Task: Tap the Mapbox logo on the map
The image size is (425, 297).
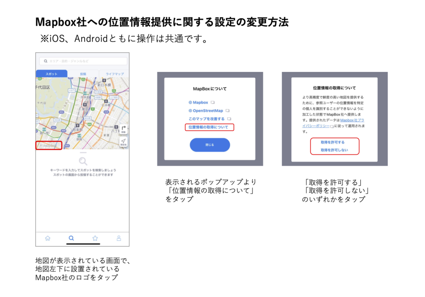Action: (49, 145)
